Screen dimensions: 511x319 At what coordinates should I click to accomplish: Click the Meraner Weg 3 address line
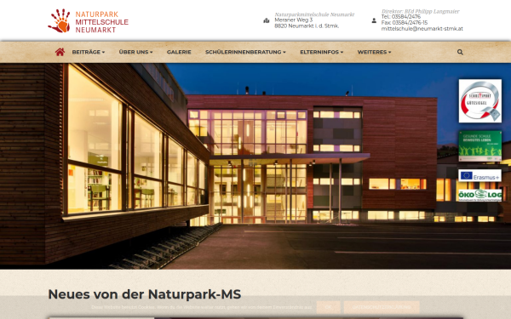click(294, 20)
